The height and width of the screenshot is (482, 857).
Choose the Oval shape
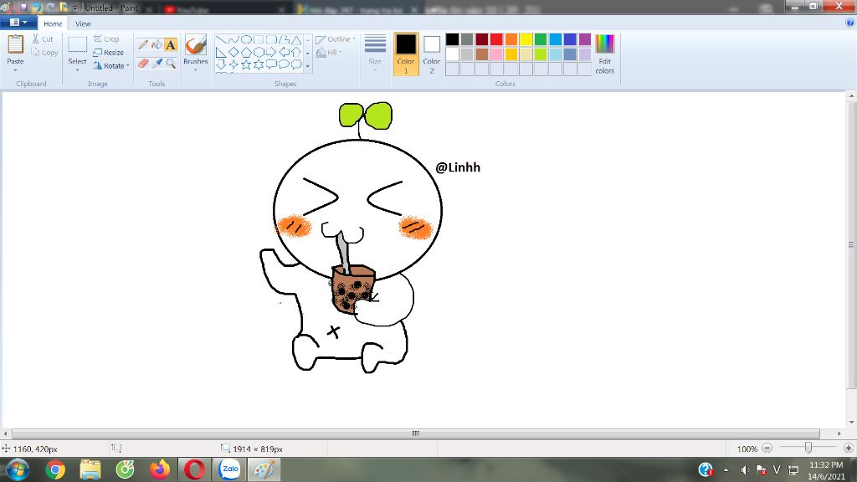pos(246,39)
